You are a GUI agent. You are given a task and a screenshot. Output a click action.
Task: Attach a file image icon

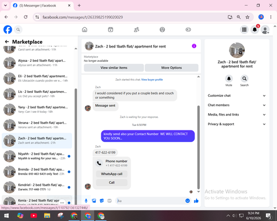coord(94,201)
